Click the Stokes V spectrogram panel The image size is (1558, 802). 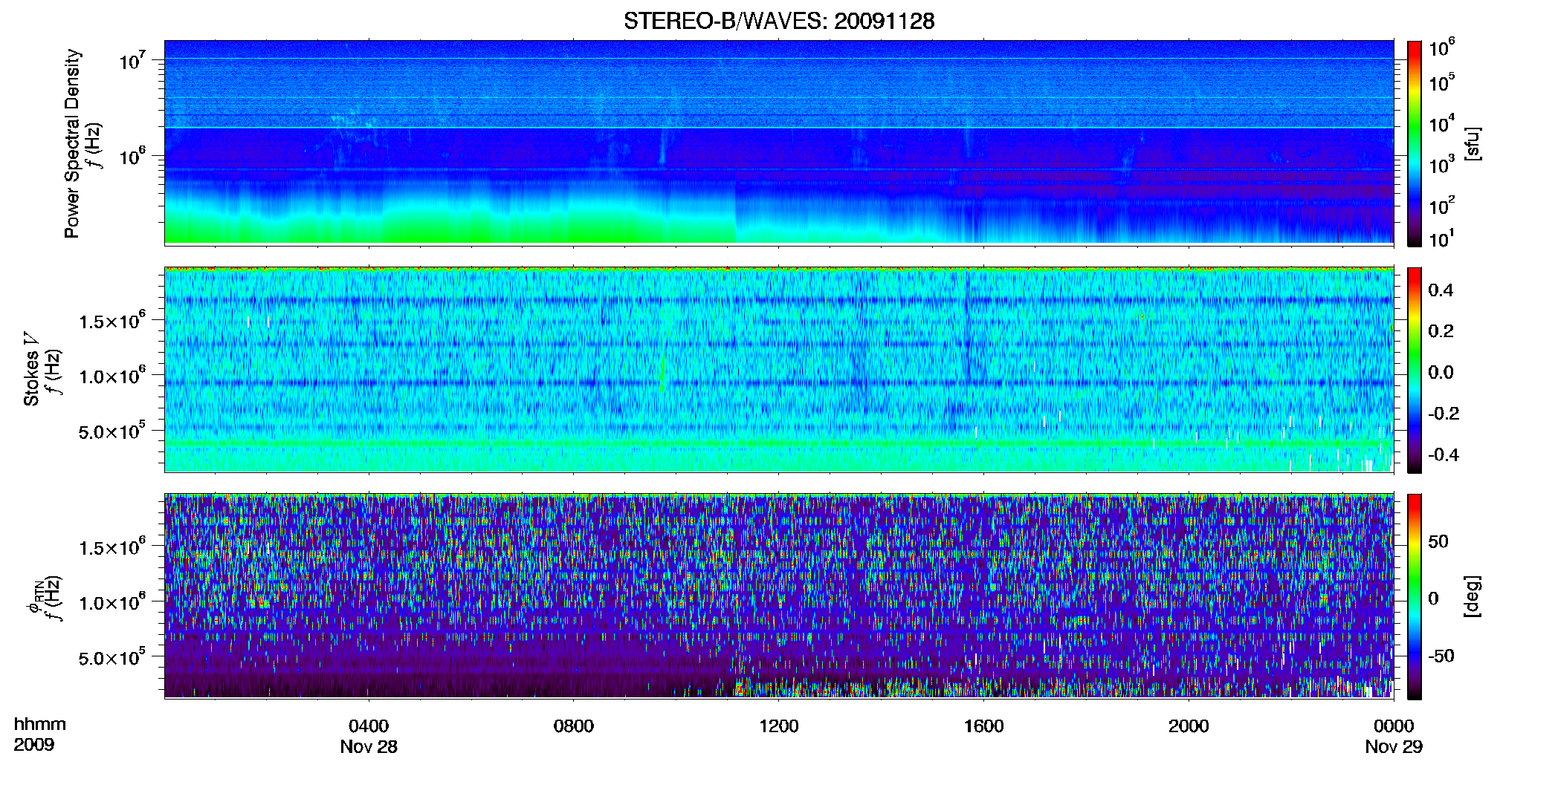click(779, 370)
